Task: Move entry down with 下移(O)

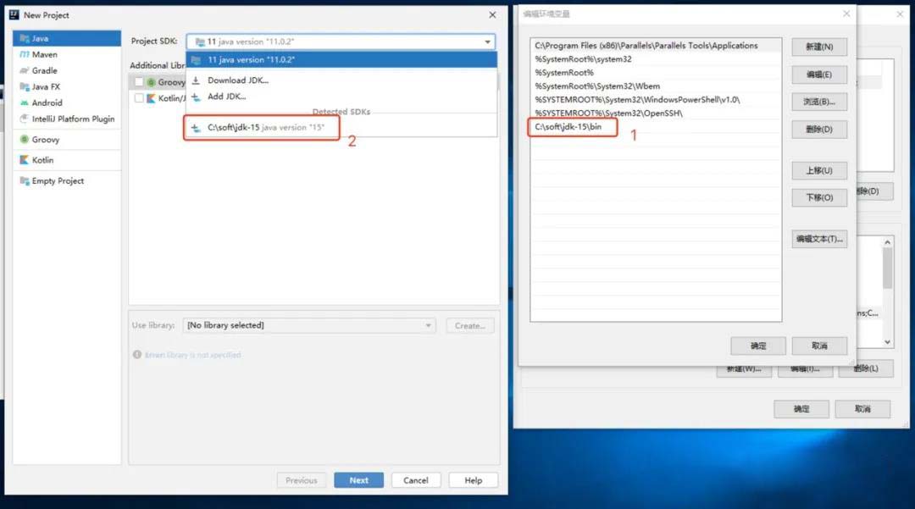Action: (x=819, y=197)
